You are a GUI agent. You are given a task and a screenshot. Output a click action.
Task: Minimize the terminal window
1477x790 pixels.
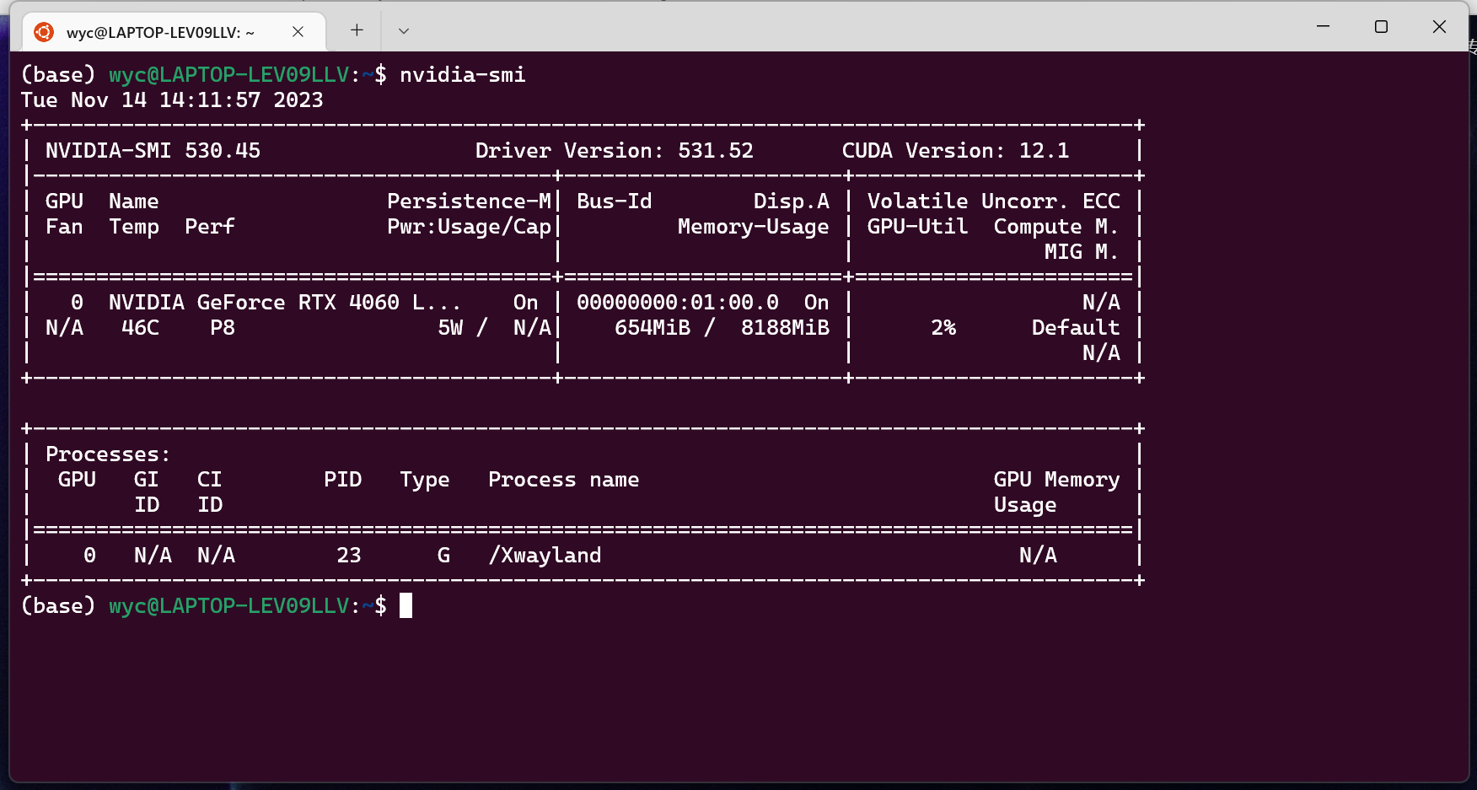[x=1323, y=27]
